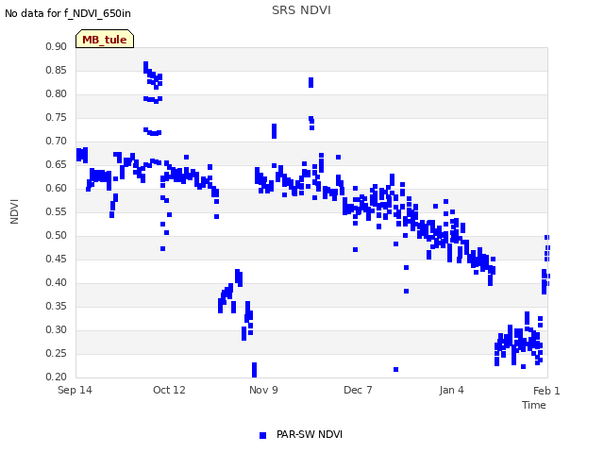Click the MB_tule site label tag
Image resolution: width=604 pixels, height=453 pixels.
tap(105, 39)
